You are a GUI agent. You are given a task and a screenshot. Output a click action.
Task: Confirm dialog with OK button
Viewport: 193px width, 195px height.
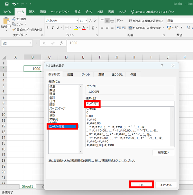coord(142,185)
